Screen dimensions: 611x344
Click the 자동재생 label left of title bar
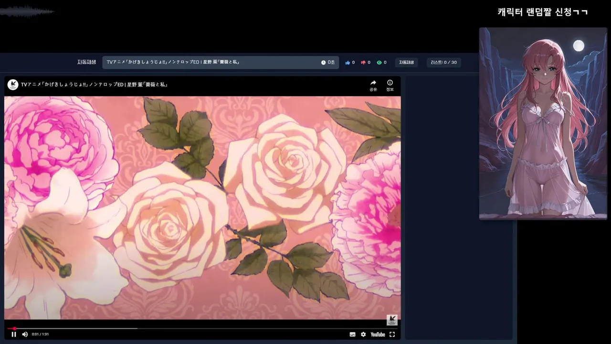87,63
